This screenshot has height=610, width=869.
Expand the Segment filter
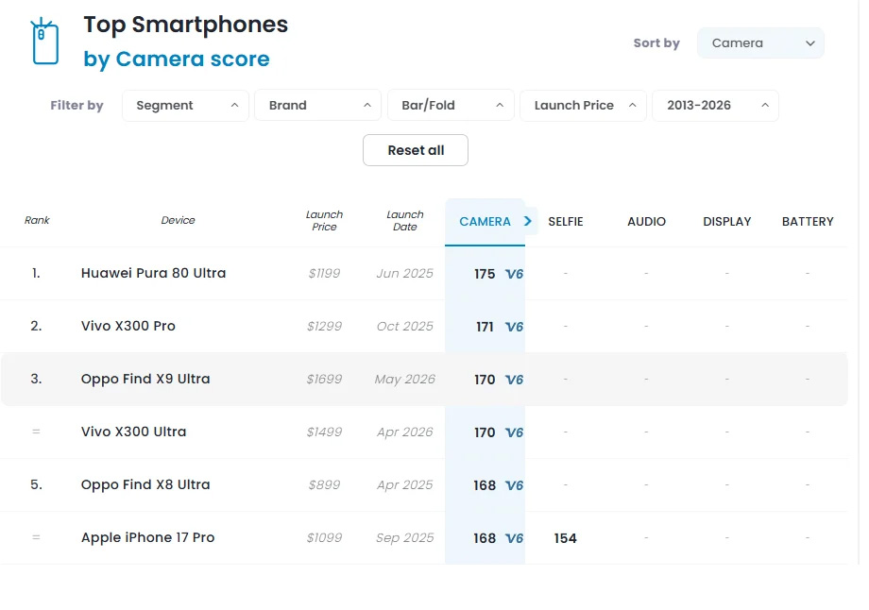[x=186, y=105]
